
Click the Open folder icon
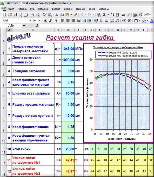pos(10,15)
